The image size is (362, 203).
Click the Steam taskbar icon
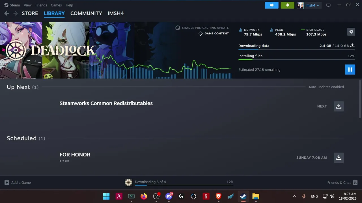[x=243, y=196]
